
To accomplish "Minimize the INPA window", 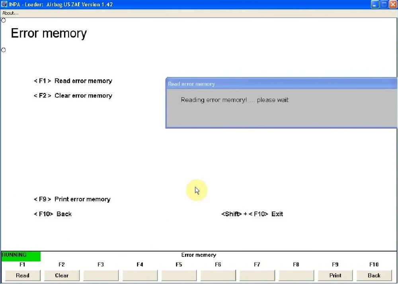I will click(x=375, y=4).
